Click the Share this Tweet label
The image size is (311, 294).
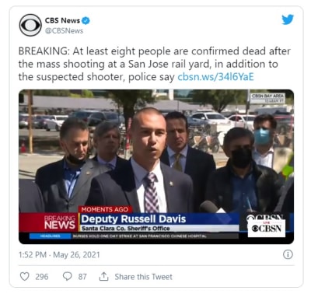(x=143, y=277)
